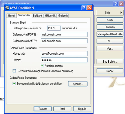Click the Hesap adı input field
Viewport: 125px width, 114px height.
coord(64,54)
